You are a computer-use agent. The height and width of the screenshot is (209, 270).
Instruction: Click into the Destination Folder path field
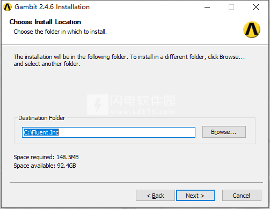click(108, 132)
